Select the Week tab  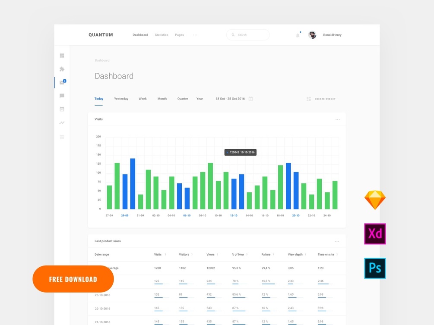pyautogui.click(x=143, y=99)
